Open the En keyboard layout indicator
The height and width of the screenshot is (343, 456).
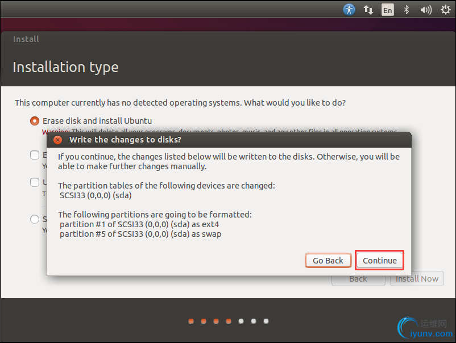pos(387,10)
